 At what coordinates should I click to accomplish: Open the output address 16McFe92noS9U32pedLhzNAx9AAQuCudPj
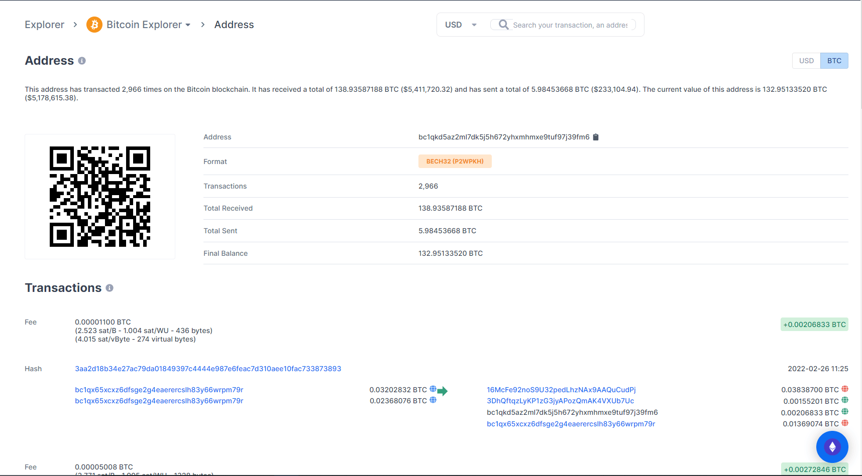561,390
